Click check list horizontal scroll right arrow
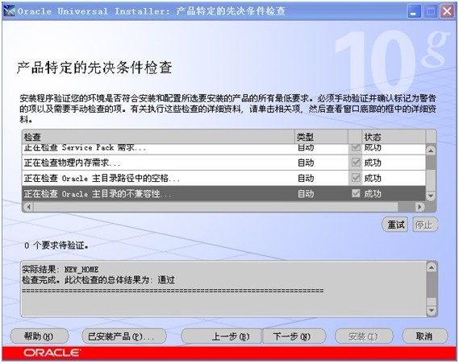 (420, 207)
